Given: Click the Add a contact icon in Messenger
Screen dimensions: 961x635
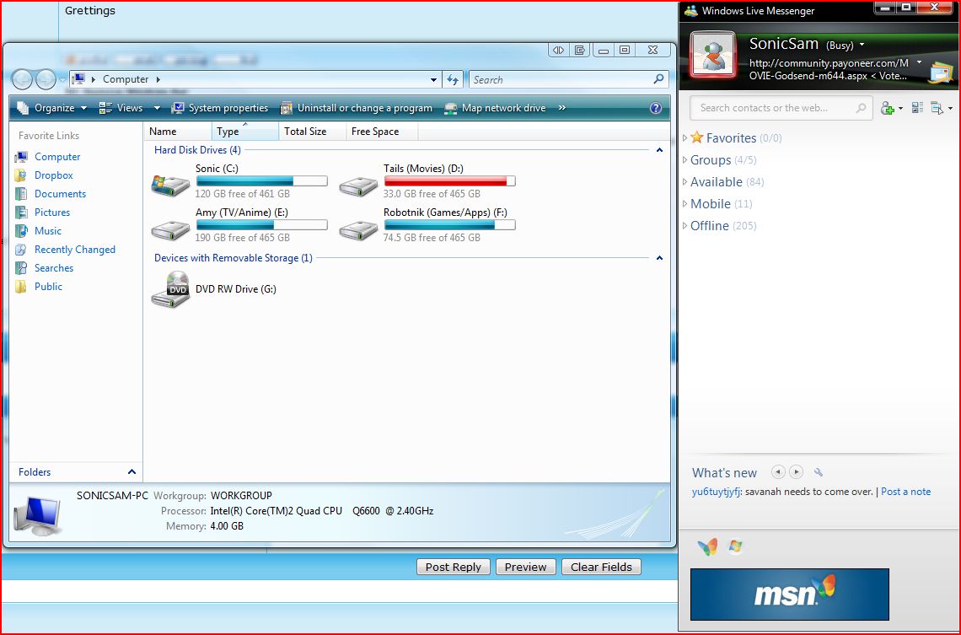Looking at the screenshot, I should coord(887,108).
